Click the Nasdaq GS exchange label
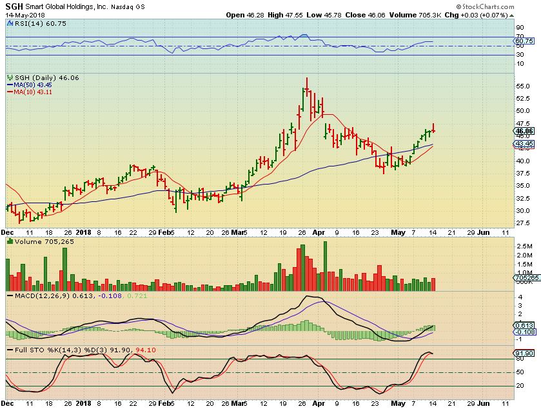The width and height of the screenshot is (541, 411). [x=128, y=7]
